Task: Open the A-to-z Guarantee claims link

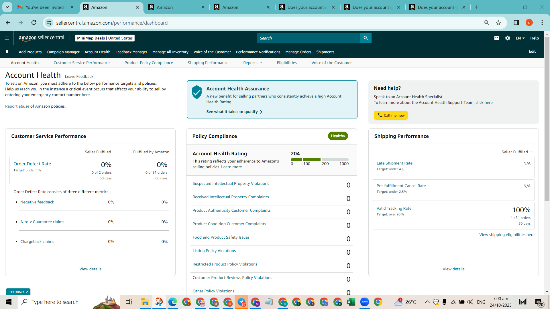Action: pyautogui.click(x=42, y=222)
